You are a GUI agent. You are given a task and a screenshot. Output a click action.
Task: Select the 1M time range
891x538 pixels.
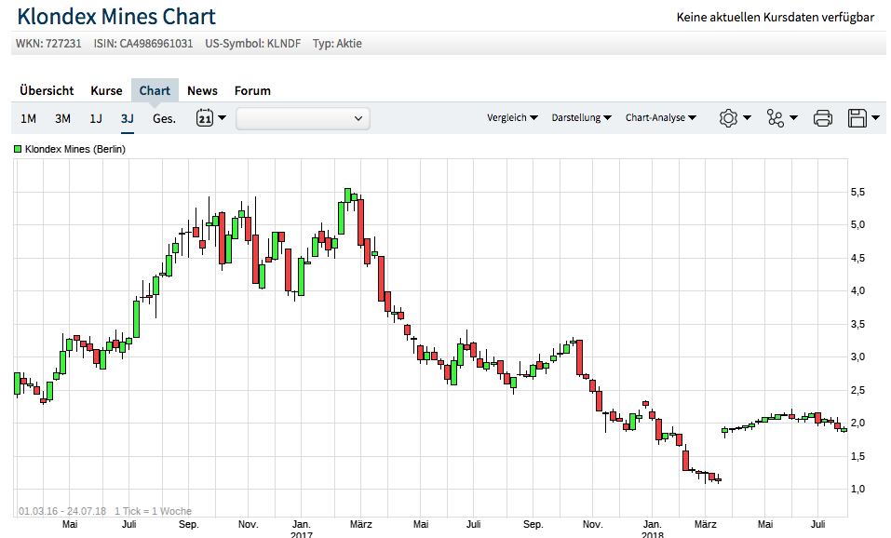pos(29,118)
